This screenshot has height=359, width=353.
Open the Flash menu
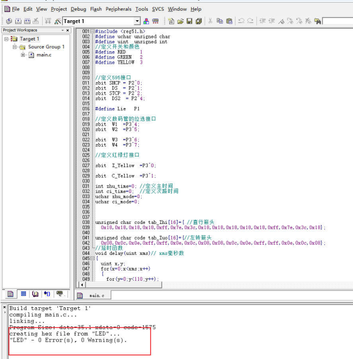point(96,9)
